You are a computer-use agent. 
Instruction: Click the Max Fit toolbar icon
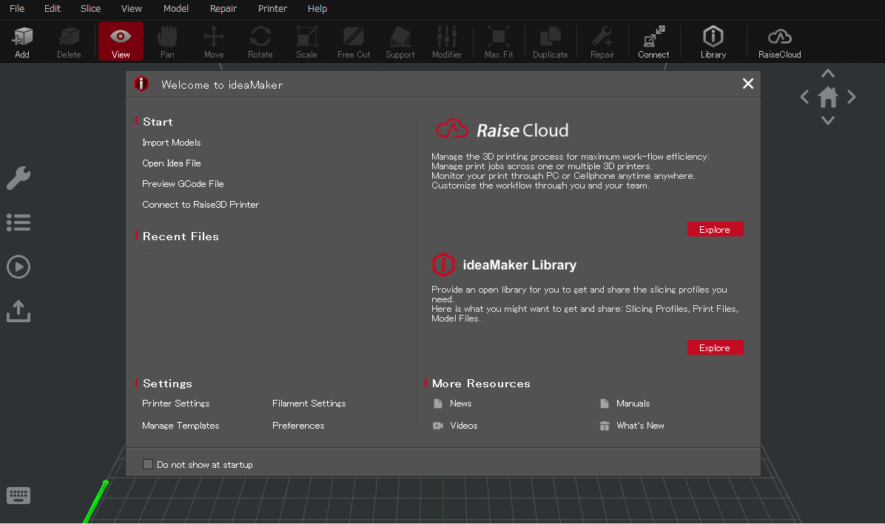tap(499, 41)
